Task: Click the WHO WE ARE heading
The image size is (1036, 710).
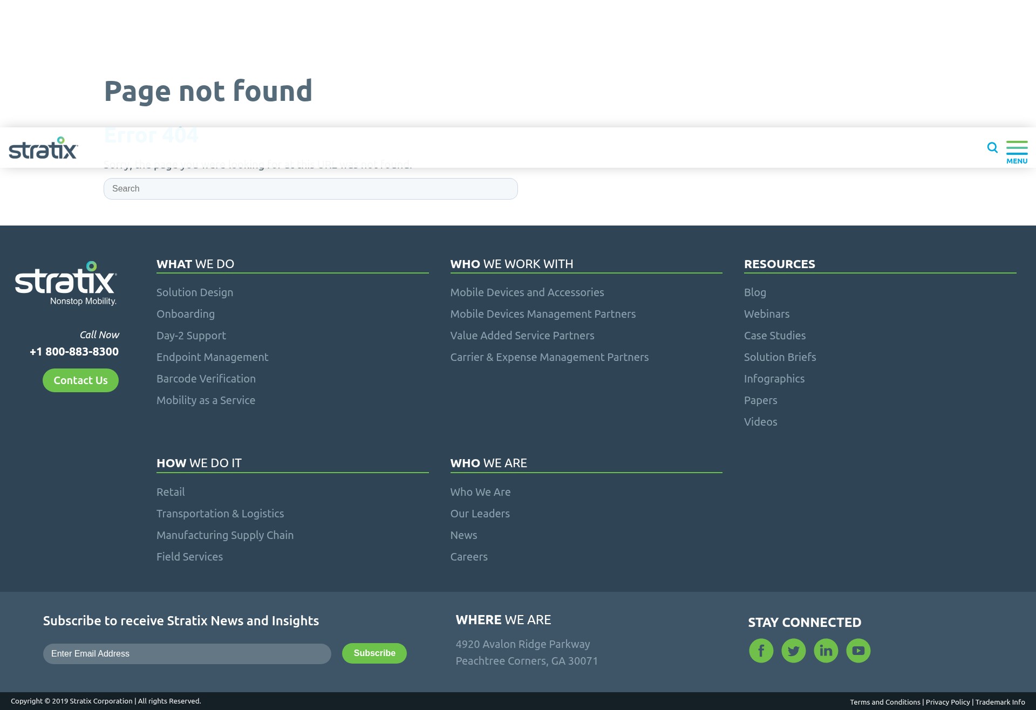Action: tap(488, 463)
